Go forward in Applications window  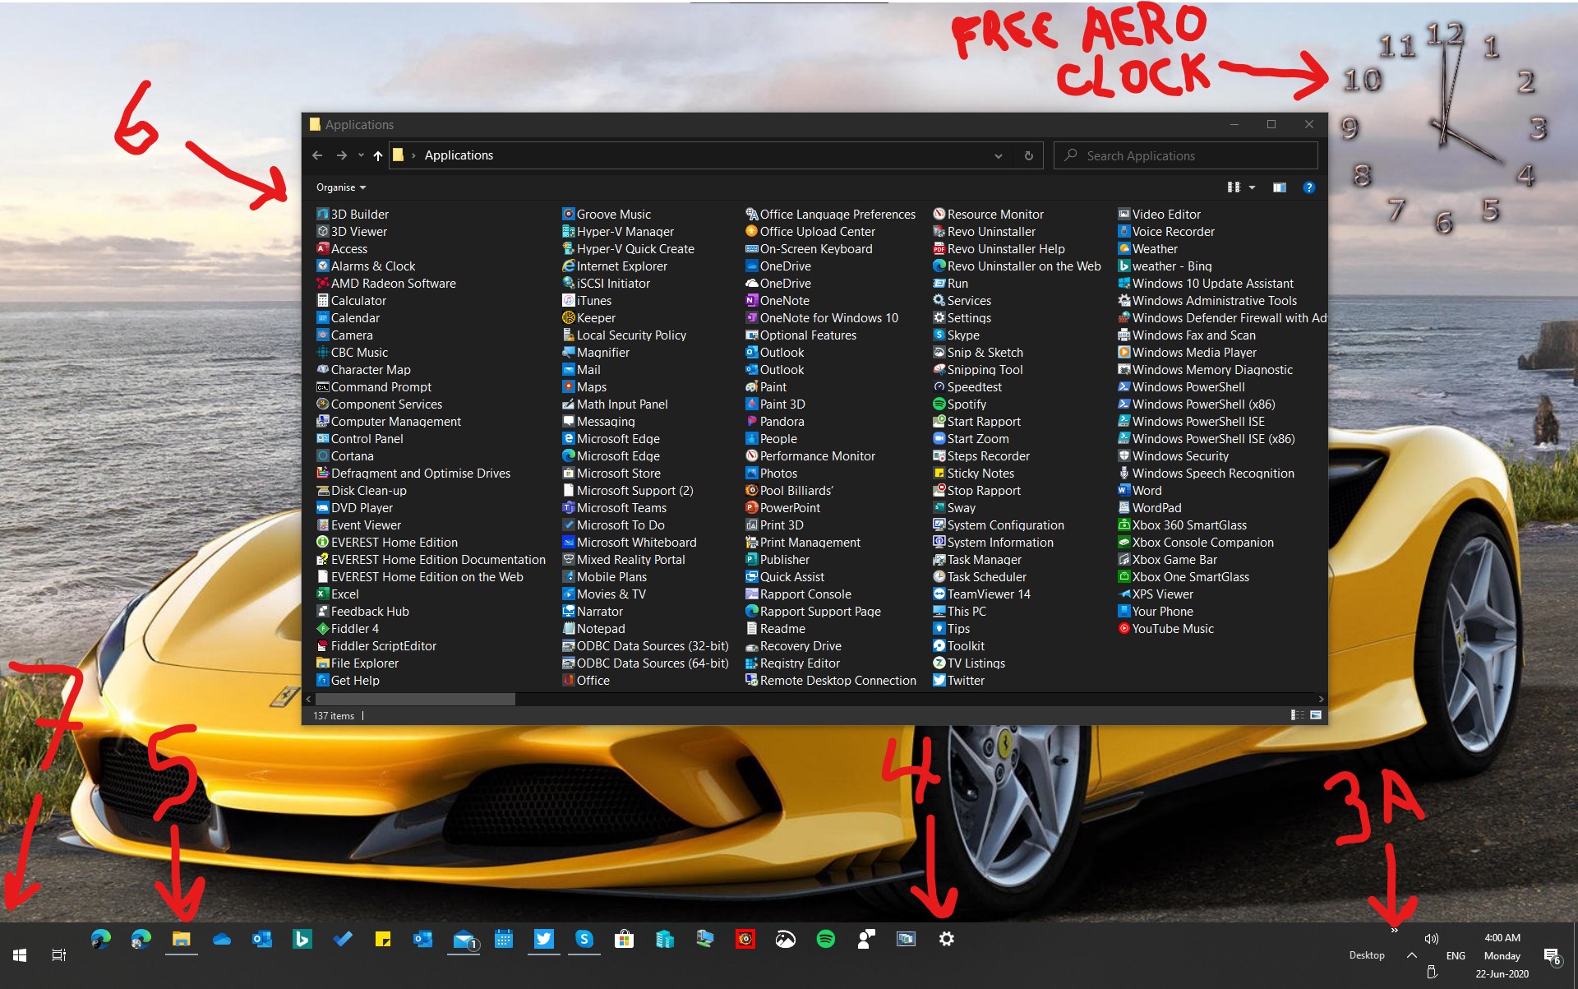(342, 155)
